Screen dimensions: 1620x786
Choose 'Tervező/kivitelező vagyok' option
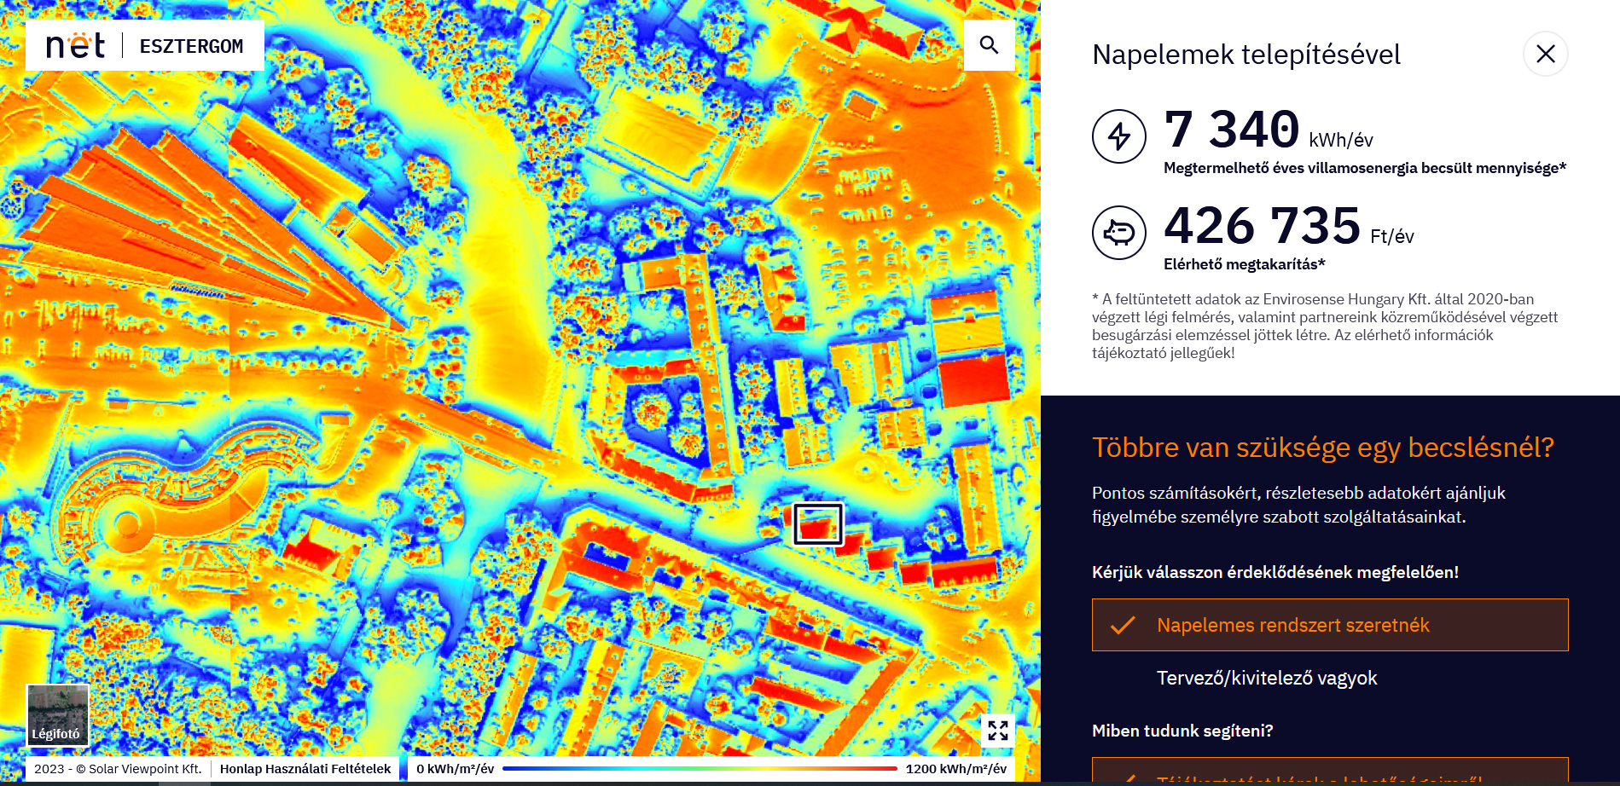(x=1266, y=678)
